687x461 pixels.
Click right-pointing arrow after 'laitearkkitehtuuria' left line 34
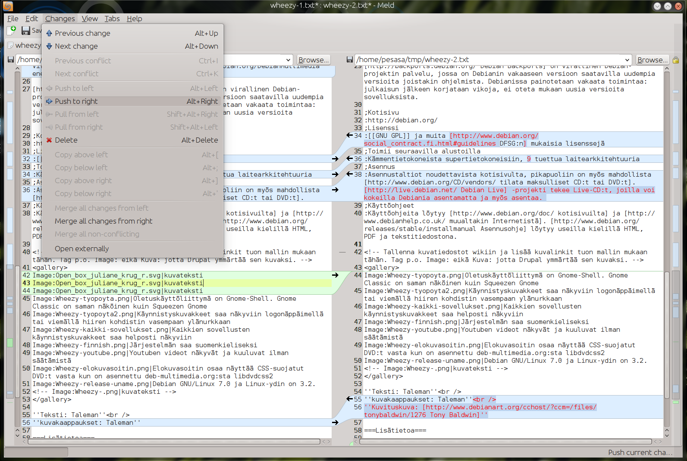click(x=335, y=174)
